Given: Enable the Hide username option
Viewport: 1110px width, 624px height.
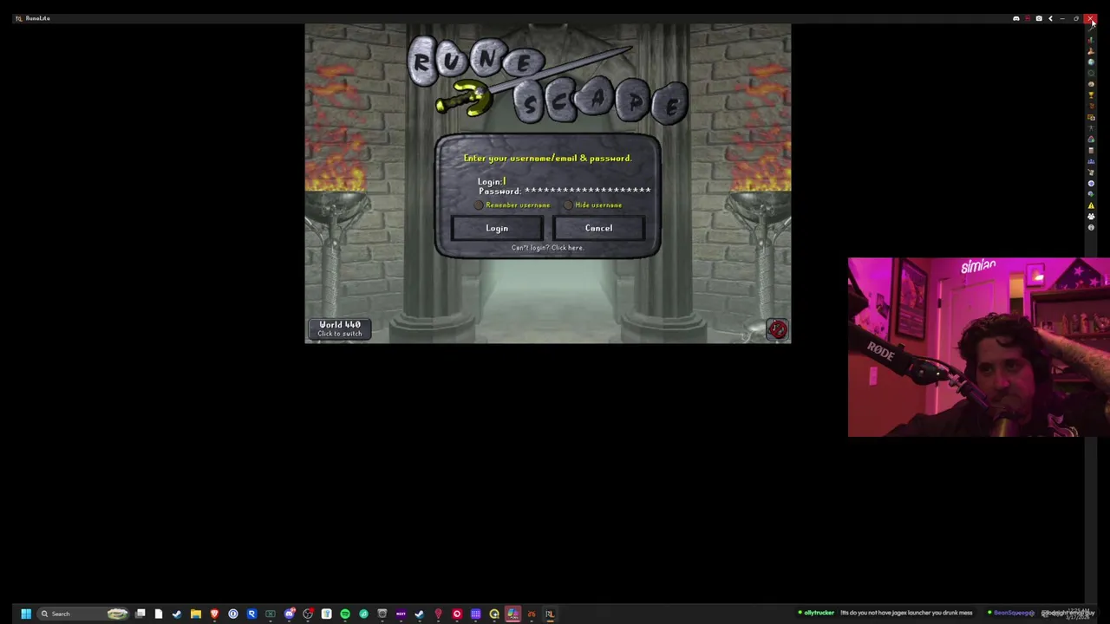Looking at the screenshot, I should tap(568, 205).
